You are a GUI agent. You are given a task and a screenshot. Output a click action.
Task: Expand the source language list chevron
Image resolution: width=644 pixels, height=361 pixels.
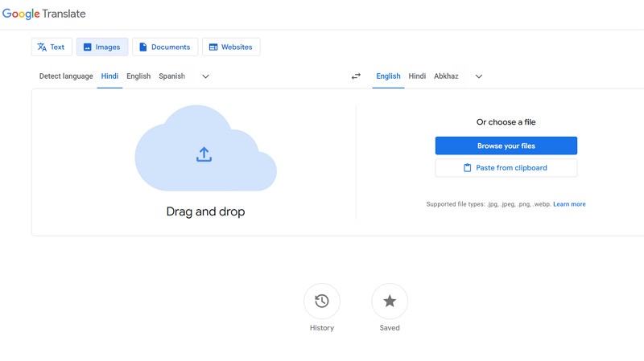click(206, 76)
